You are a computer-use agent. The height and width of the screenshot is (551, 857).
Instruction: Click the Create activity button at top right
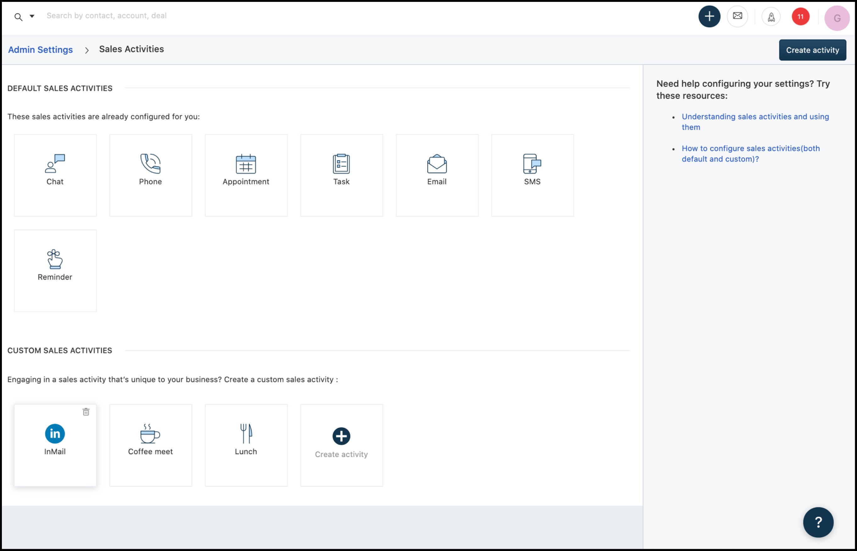tap(812, 50)
